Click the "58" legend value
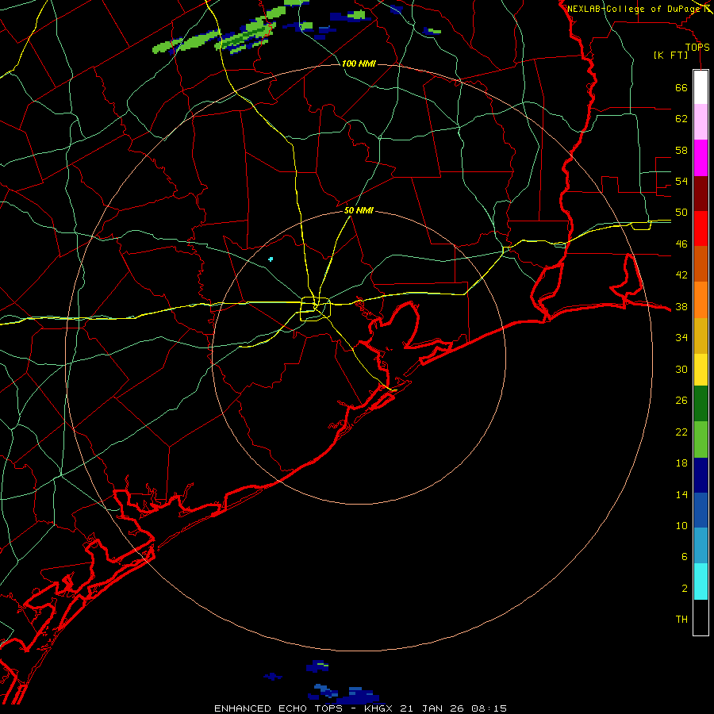 [x=681, y=150]
